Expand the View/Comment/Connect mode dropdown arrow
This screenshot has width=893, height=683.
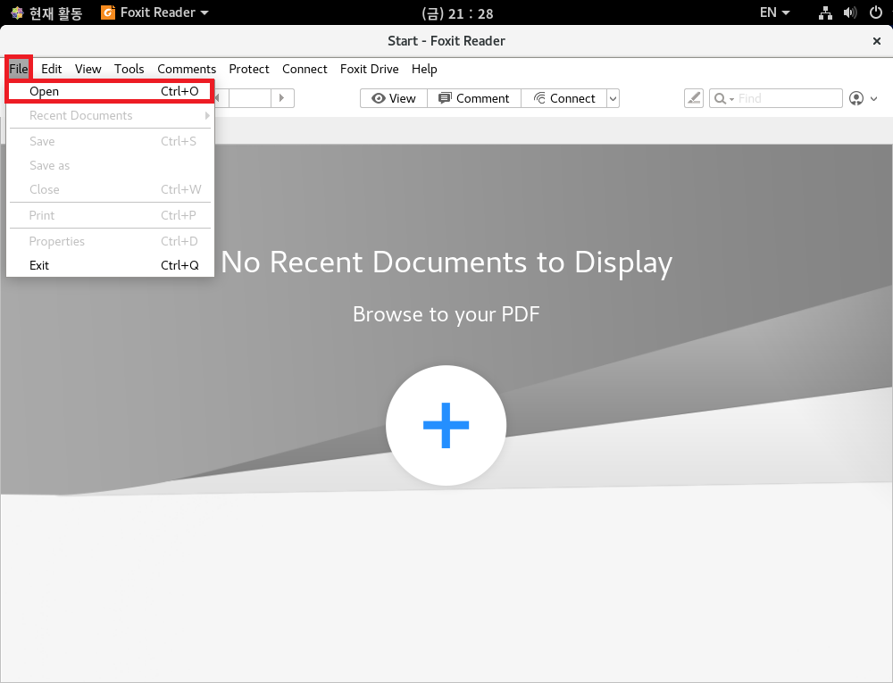(613, 98)
